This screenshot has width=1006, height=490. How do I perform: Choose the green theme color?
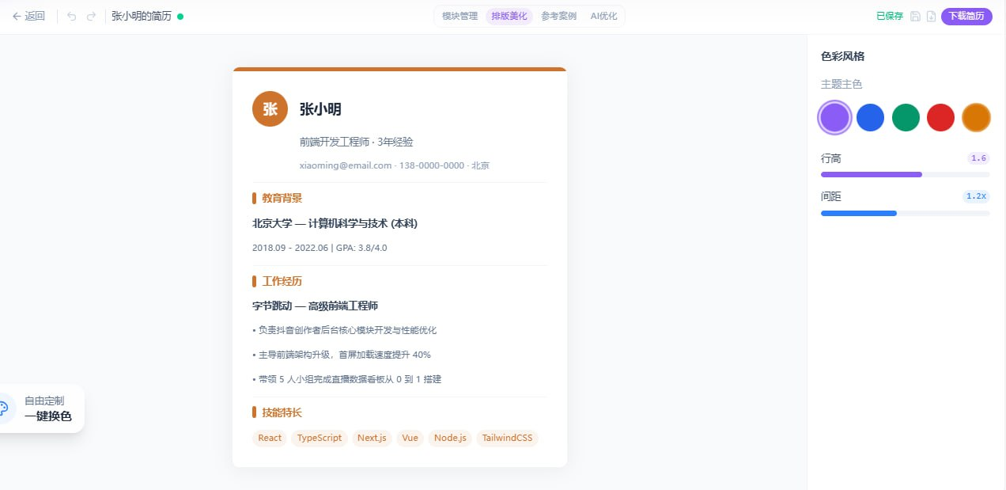pos(906,118)
